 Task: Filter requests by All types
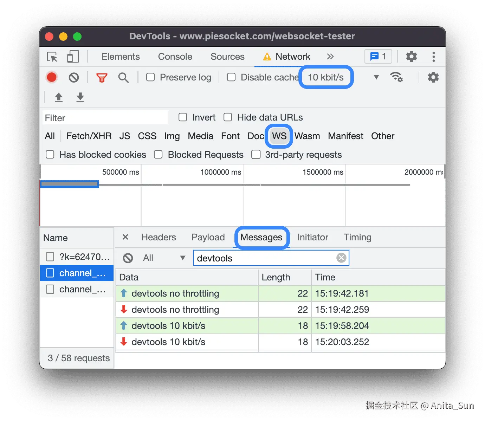50,136
